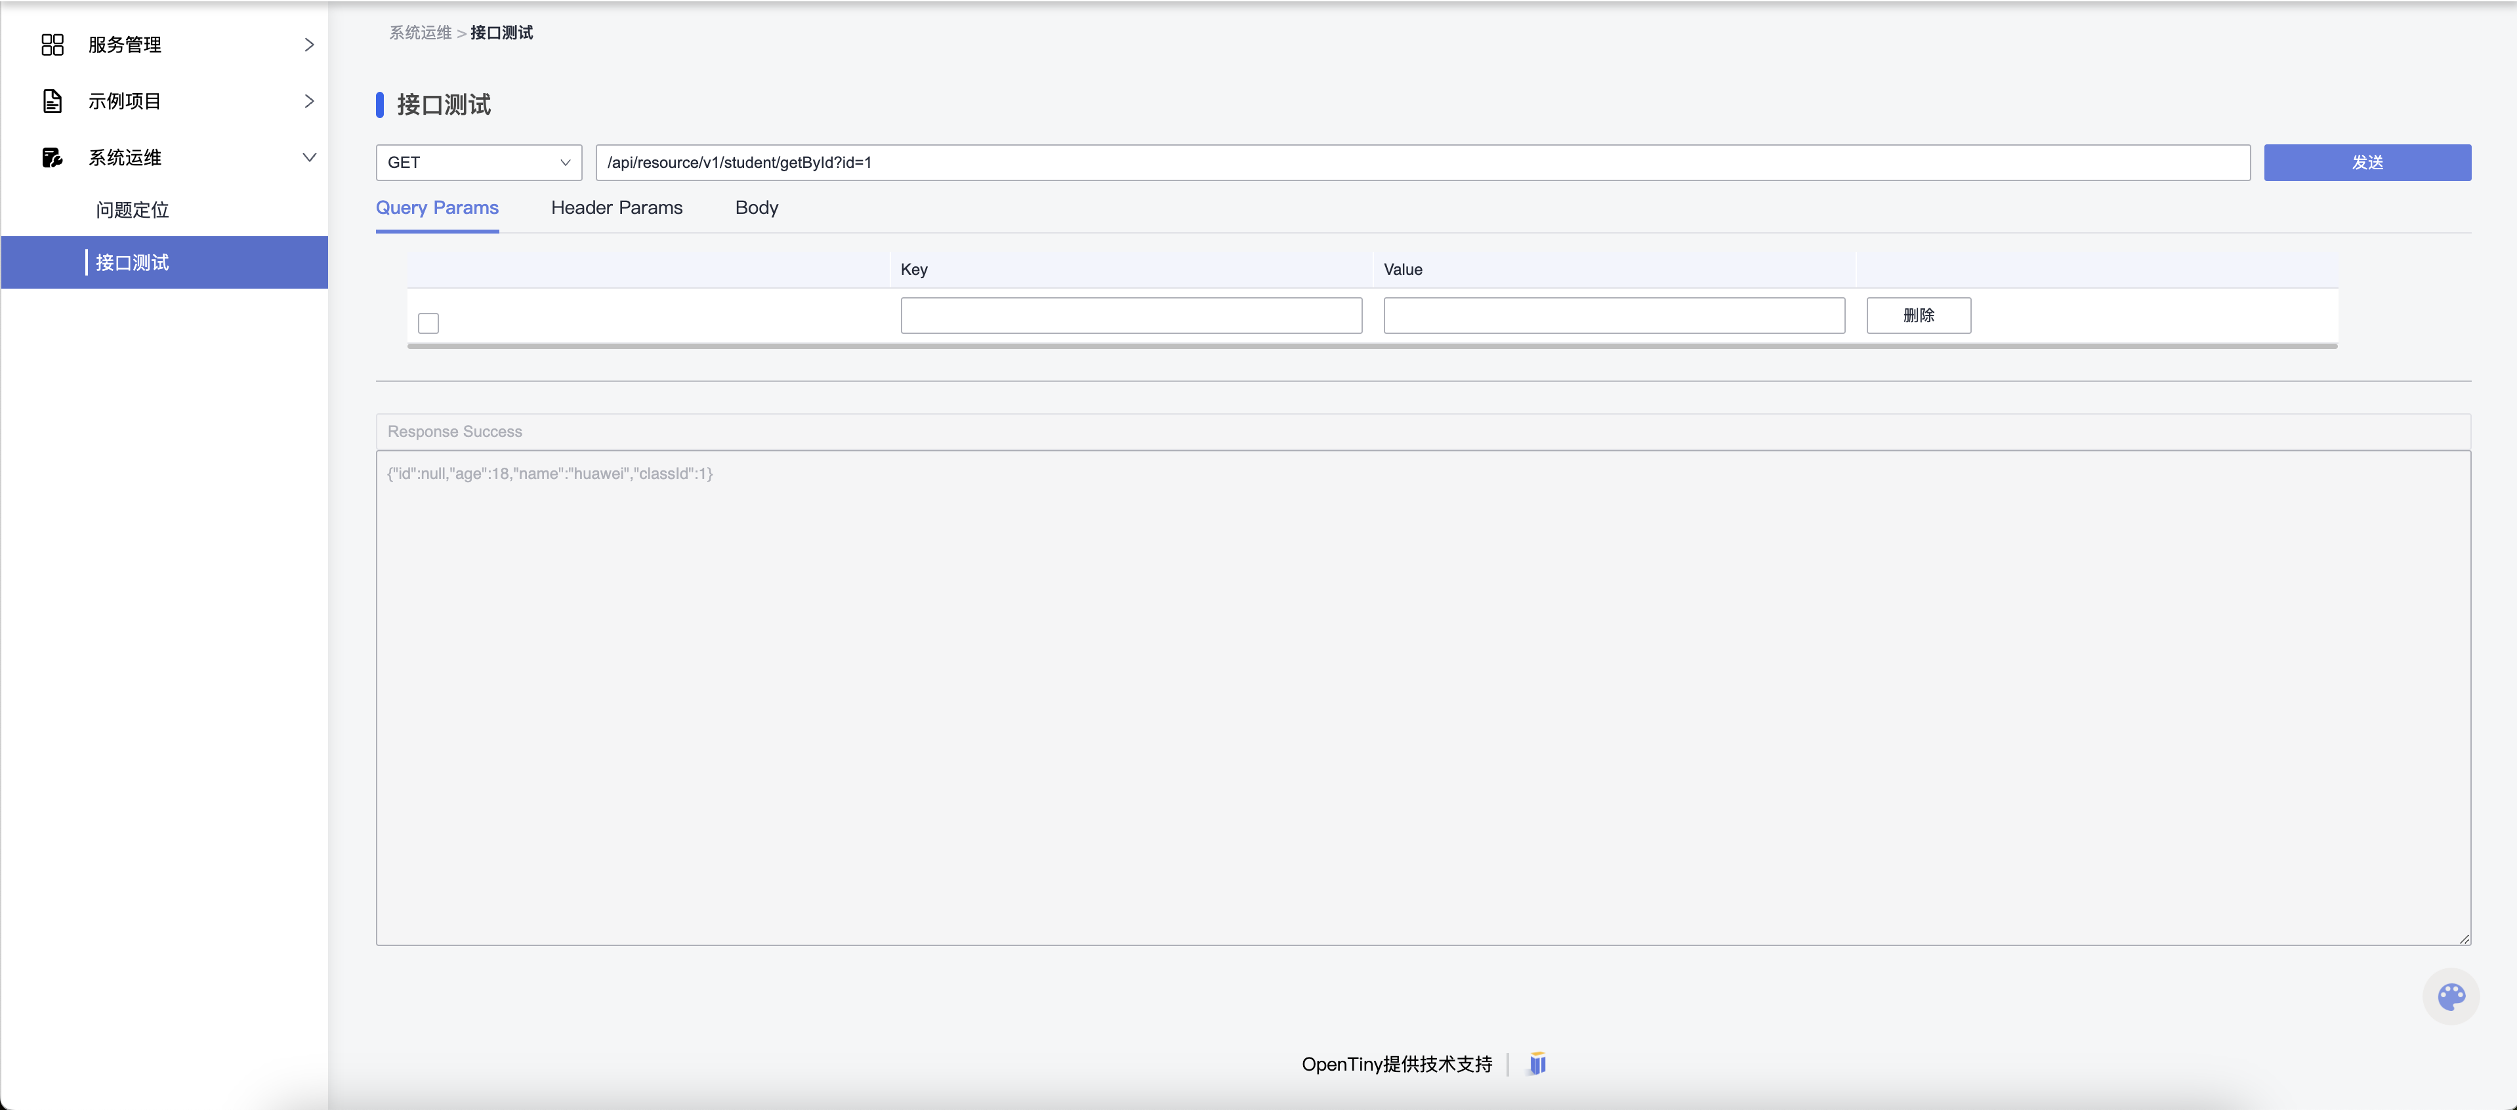Click the 系统运维 breadcrumb link
Screen dimensions: 2517x1110
(x=420, y=33)
